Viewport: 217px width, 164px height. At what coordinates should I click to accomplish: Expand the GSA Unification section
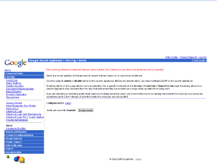tap(24, 145)
